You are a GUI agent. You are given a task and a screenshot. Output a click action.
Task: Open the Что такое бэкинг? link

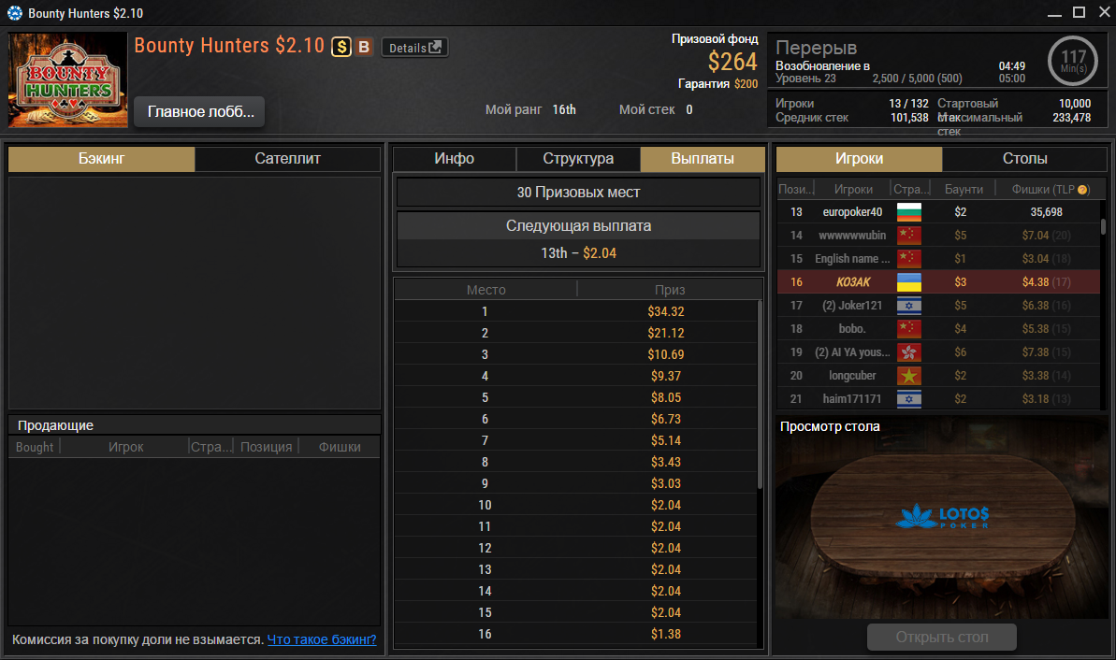322,639
